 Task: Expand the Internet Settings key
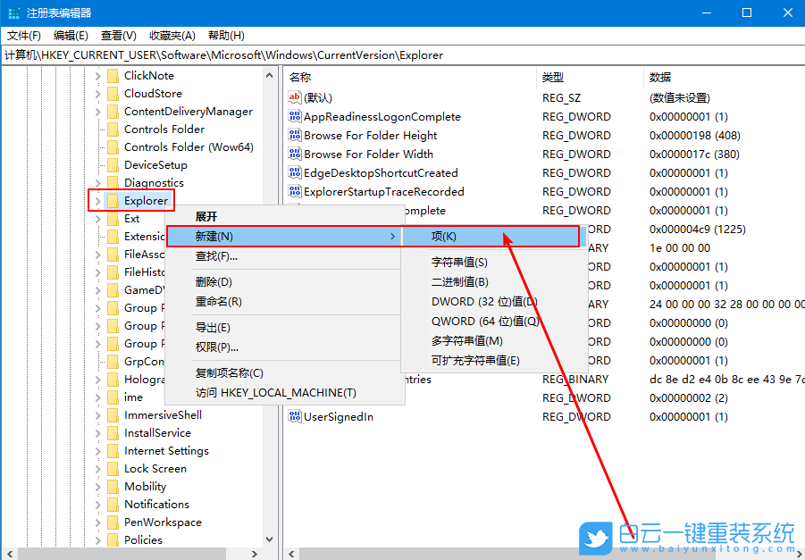[x=96, y=450]
